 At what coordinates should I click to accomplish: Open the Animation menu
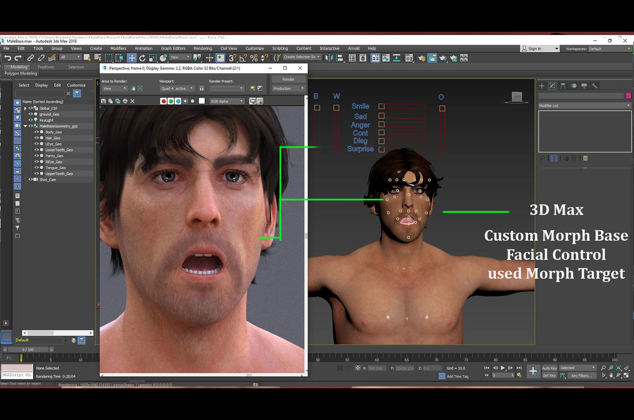pos(143,48)
